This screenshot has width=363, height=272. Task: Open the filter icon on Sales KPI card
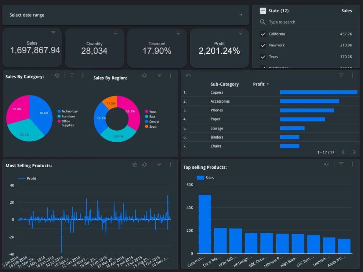coord(53,33)
